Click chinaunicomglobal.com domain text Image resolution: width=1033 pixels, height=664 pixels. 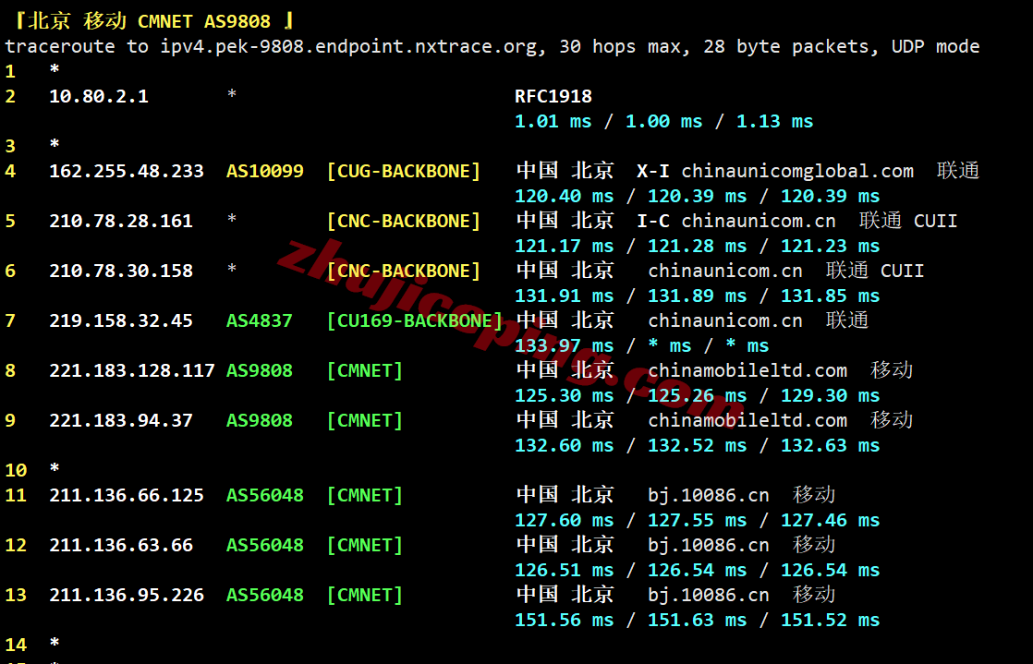click(x=797, y=172)
